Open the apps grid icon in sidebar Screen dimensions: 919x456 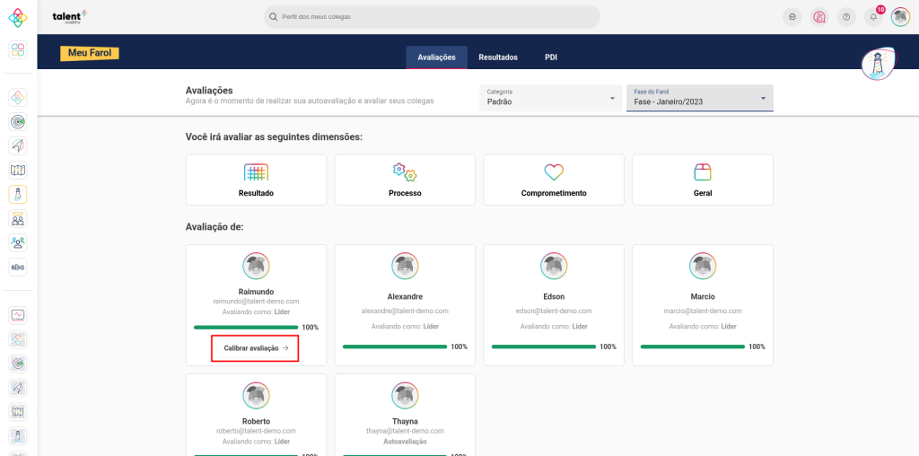click(18, 49)
